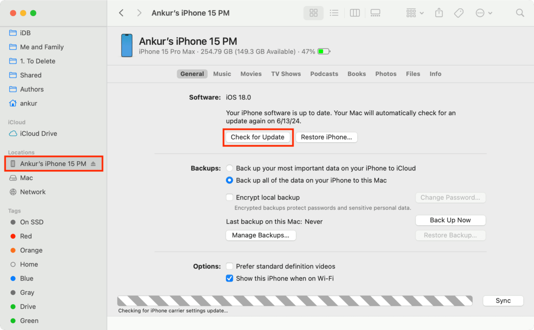Switch to column view
Screen dimensions: 534x330
355,13
